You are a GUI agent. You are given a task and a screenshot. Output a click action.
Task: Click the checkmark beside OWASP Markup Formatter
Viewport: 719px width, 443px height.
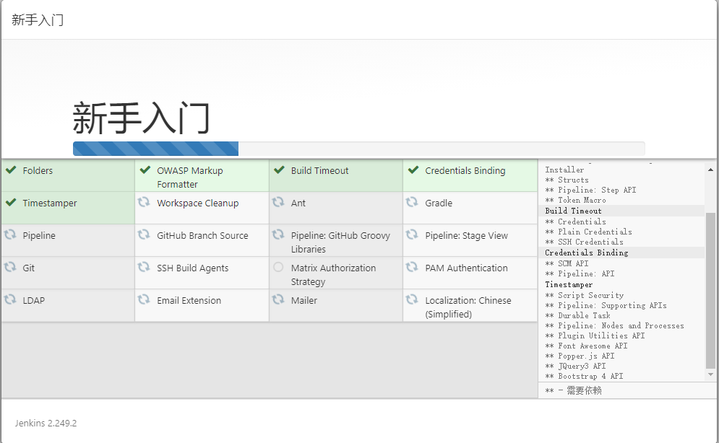pos(145,170)
